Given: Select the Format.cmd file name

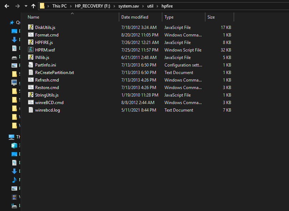Looking at the screenshot, I should tap(47, 35).
